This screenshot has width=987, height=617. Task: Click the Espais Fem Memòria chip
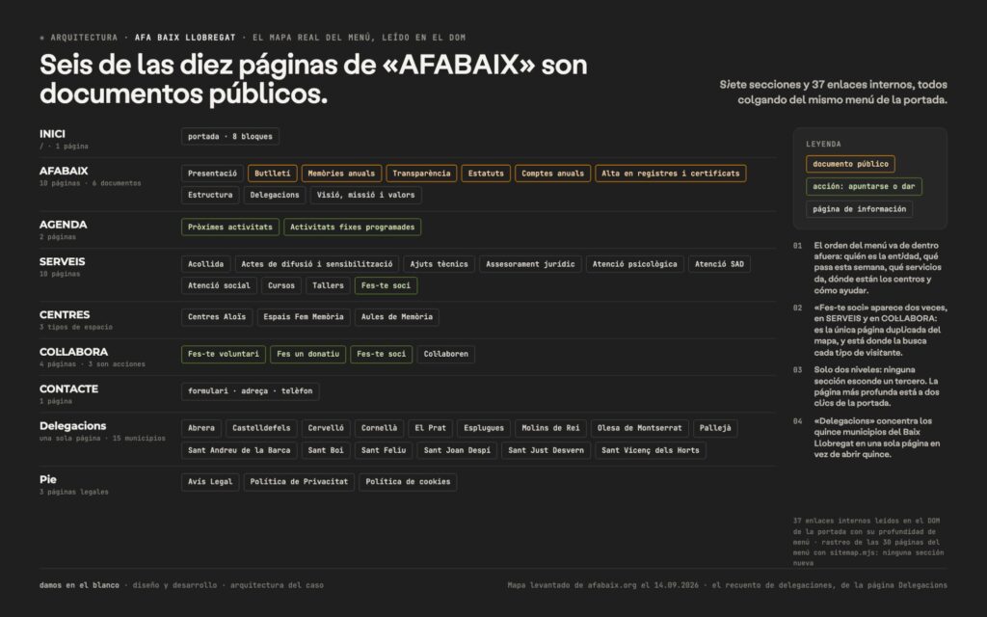point(304,317)
